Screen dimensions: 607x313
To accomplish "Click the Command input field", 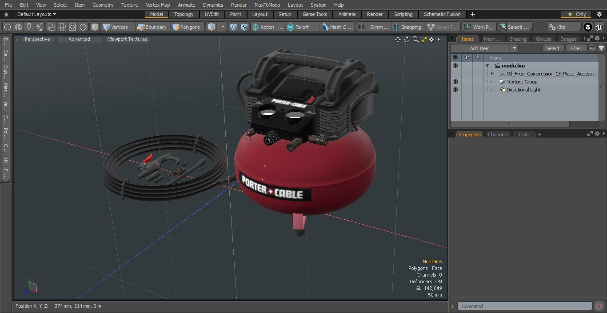I will click(525, 306).
